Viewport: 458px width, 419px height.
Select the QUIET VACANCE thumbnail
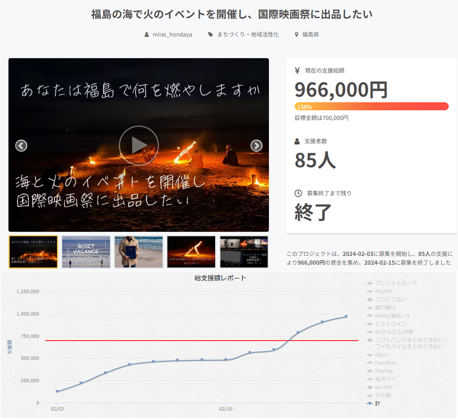(x=86, y=252)
